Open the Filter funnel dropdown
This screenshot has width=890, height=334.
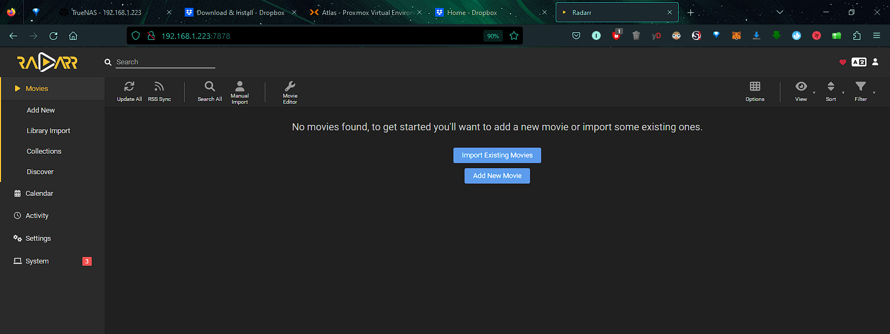tap(861, 91)
